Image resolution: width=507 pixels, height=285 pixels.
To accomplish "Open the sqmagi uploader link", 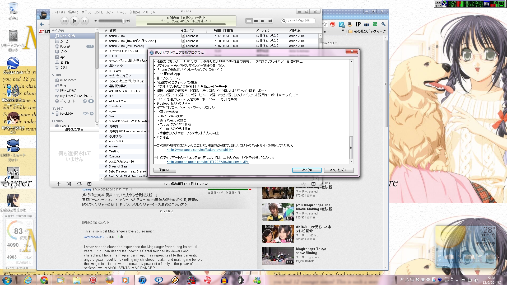I will (x=87, y=189).
